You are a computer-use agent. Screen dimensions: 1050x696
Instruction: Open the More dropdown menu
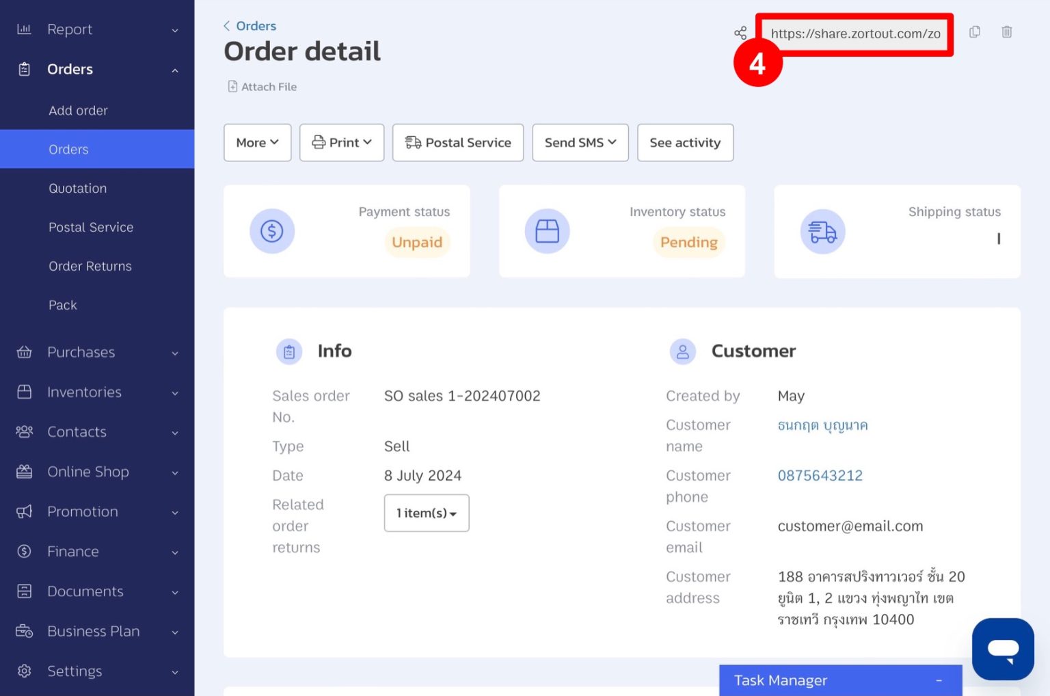[257, 142]
